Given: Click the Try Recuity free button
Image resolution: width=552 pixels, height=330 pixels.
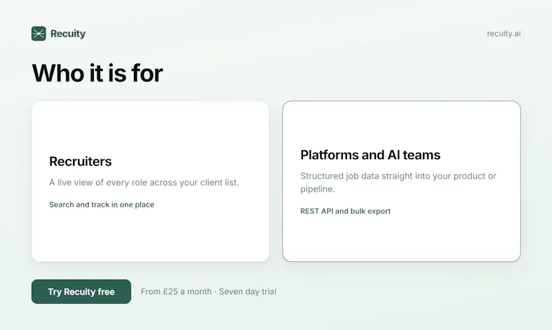Looking at the screenshot, I should tap(81, 291).
